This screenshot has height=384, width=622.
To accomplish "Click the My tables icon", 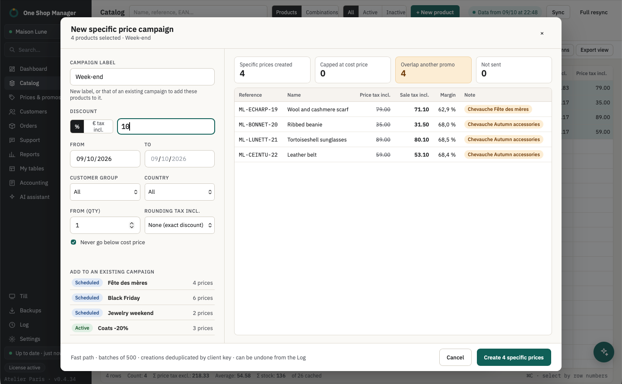I will pos(12,169).
